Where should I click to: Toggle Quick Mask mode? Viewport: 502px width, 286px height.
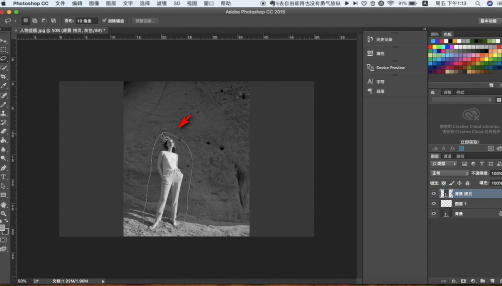[4, 240]
